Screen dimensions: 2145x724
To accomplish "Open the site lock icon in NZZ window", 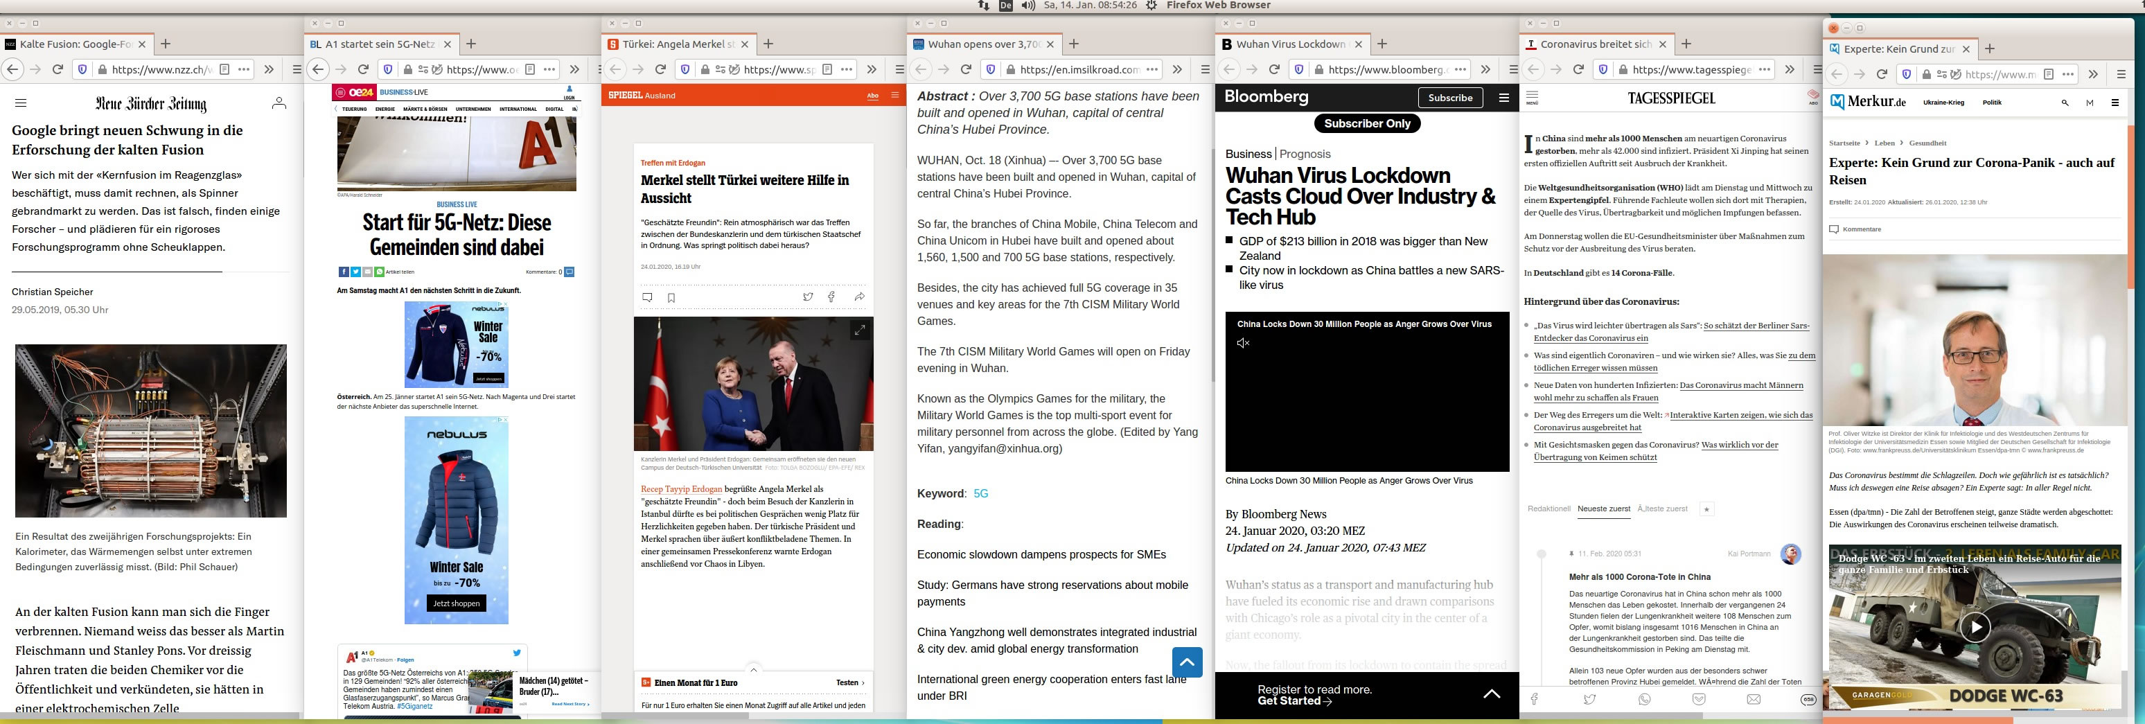I will tap(102, 69).
